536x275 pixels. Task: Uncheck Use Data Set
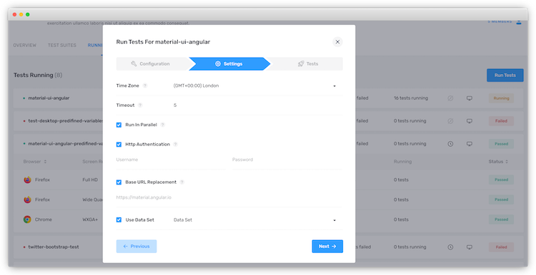pos(119,220)
